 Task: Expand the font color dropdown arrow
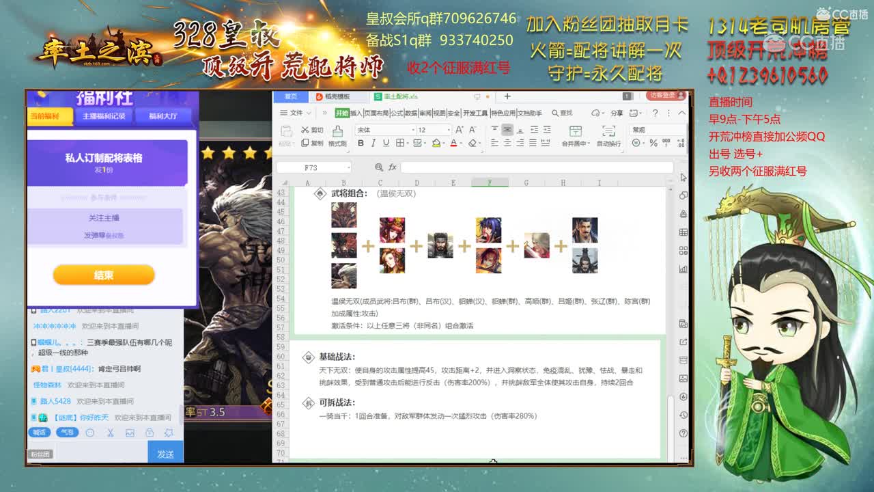point(461,143)
